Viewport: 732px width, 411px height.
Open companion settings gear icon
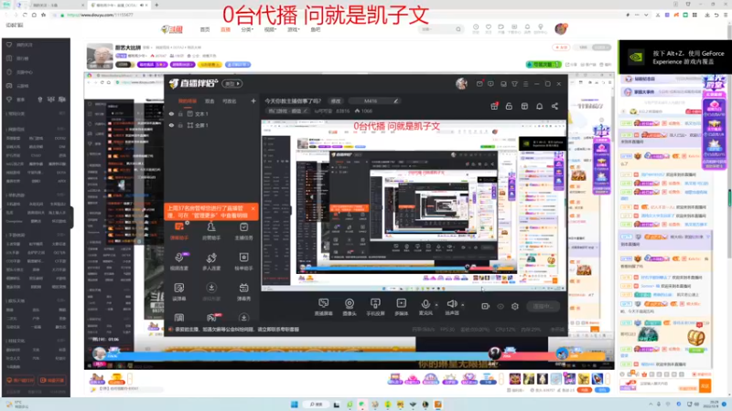pyautogui.click(x=515, y=307)
